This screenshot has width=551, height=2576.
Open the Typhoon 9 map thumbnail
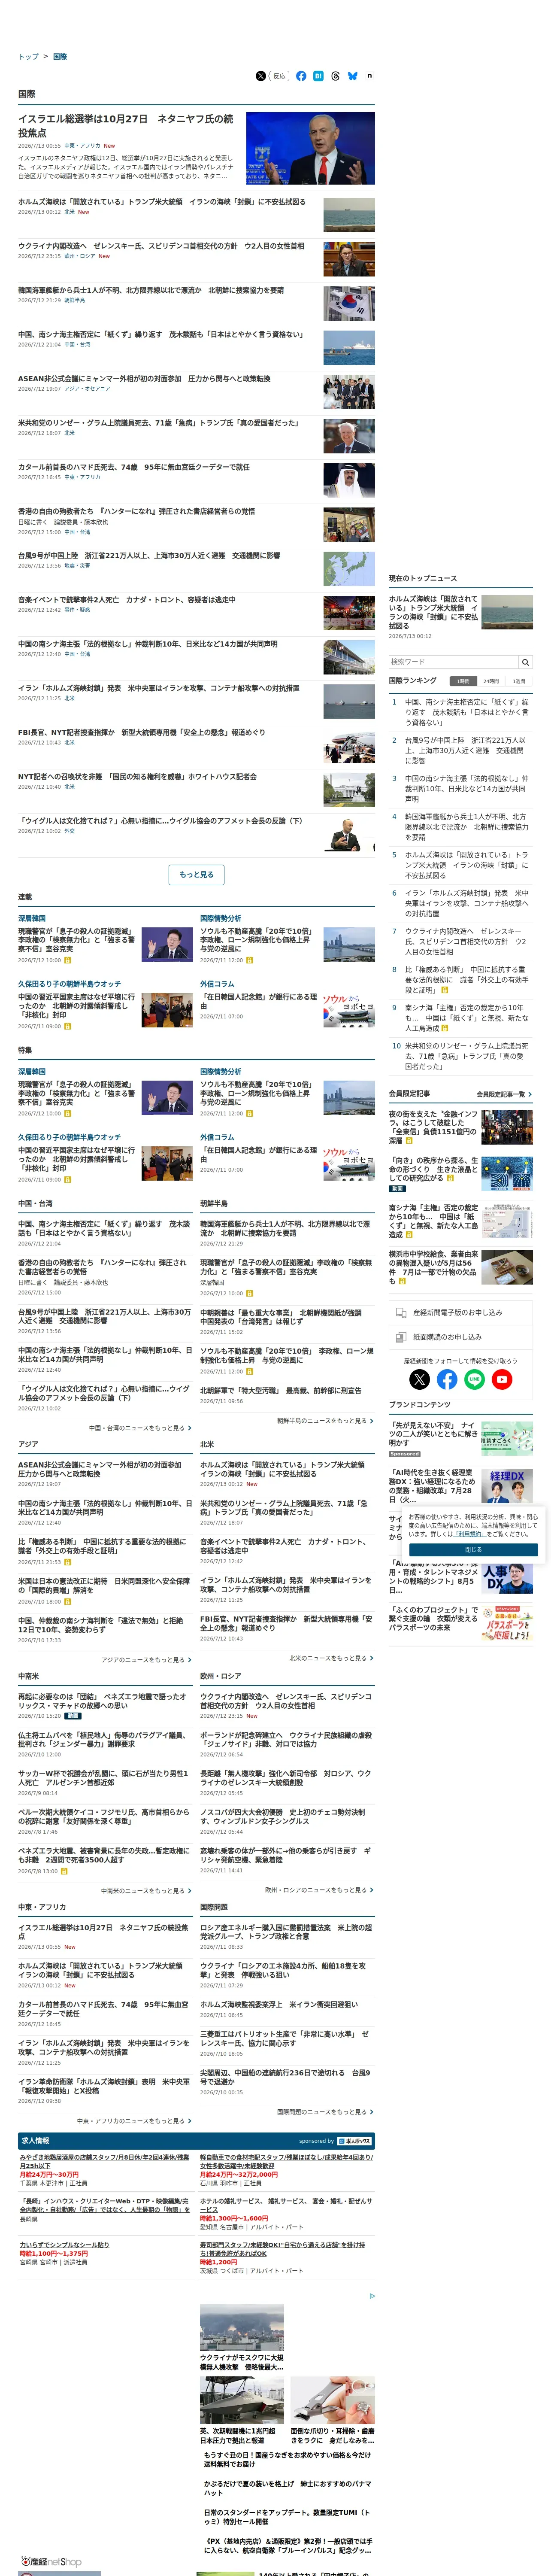(349, 569)
